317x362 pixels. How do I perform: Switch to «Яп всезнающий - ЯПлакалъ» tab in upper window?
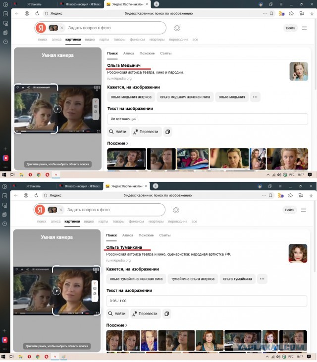pyautogui.click(x=81, y=4)
